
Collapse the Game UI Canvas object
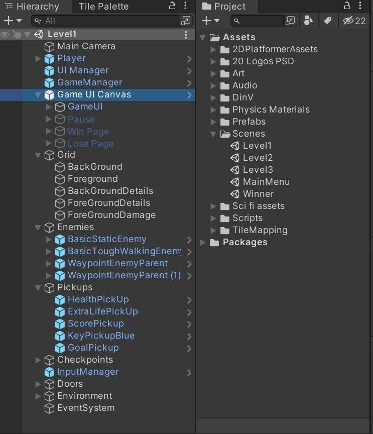click(38, 95)
